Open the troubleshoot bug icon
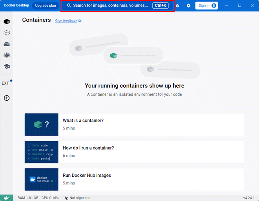This screenshot has height=201, width=259. pyautogui.click(x=177, y=5)
